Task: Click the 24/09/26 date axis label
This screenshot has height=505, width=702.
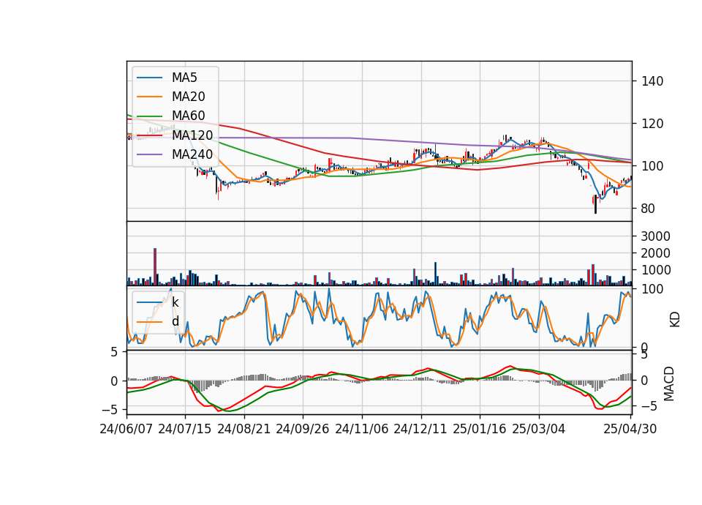Action: pyautogui.click(x=303, y=429)
